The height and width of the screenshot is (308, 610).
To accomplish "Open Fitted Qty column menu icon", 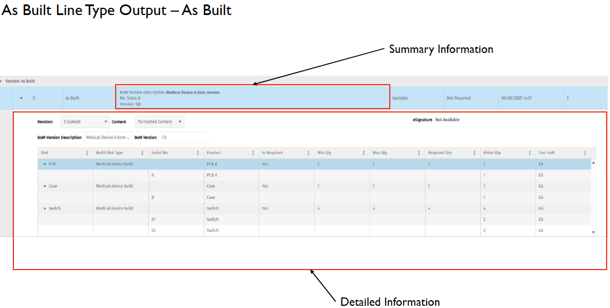I will pos(529,153).
